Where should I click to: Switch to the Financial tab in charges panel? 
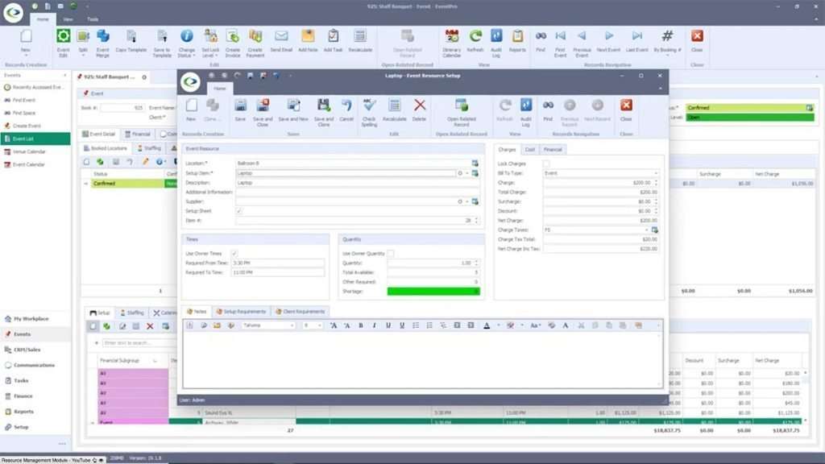click(553, 149)
